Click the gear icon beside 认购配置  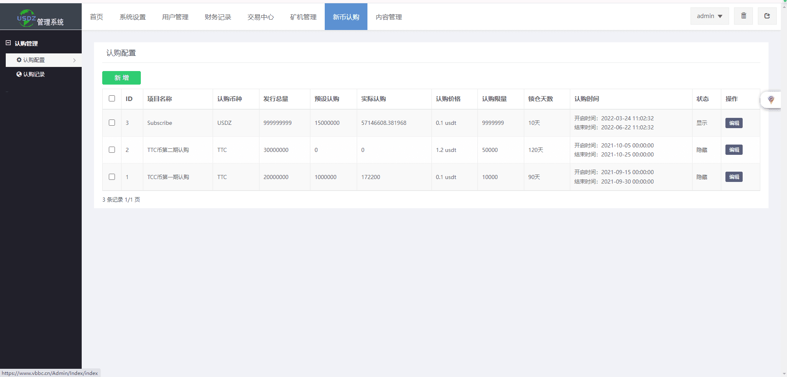pos(19,60)
